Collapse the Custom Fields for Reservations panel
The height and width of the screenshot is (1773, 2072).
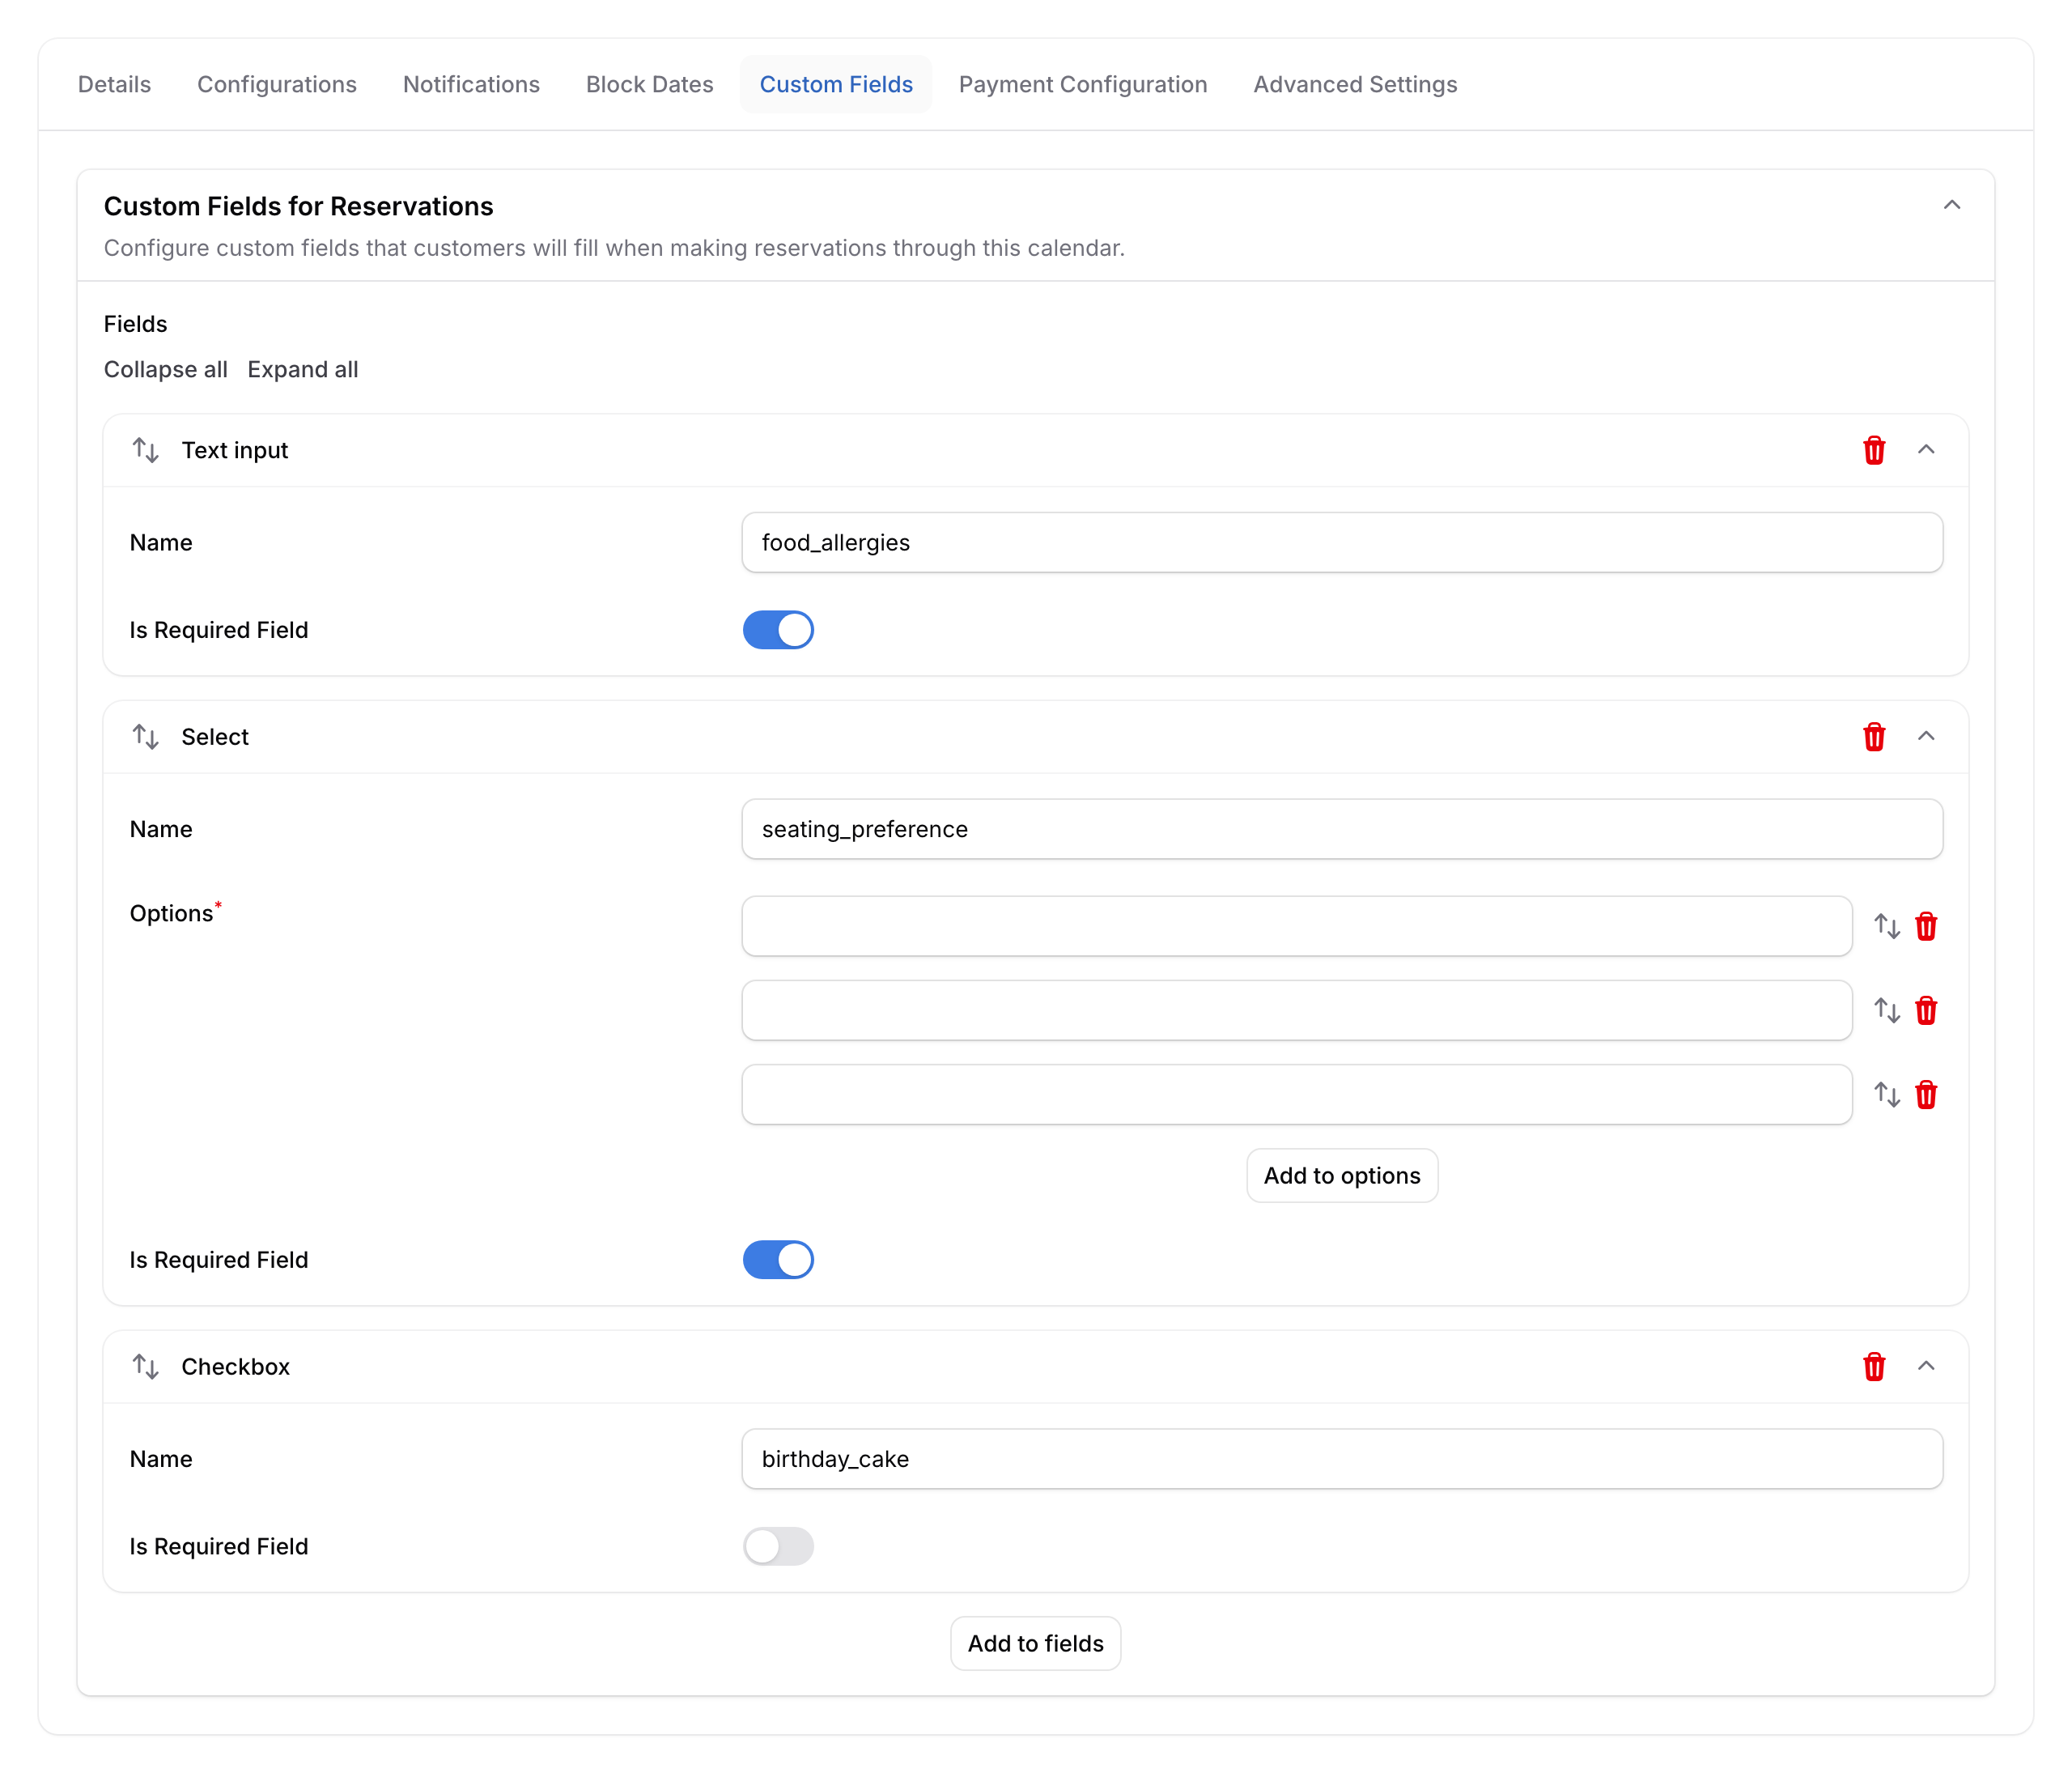(x=1954, y=206)
